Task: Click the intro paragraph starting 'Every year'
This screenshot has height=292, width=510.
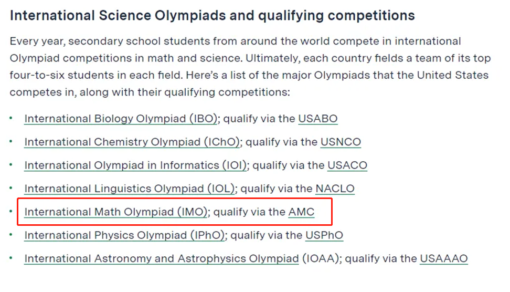Action: [250, 66]
